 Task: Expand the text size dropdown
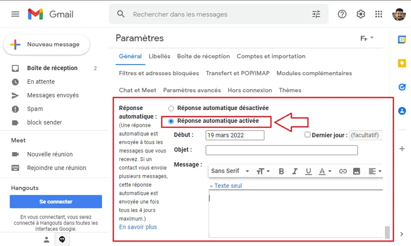click(x=263, y=171)
